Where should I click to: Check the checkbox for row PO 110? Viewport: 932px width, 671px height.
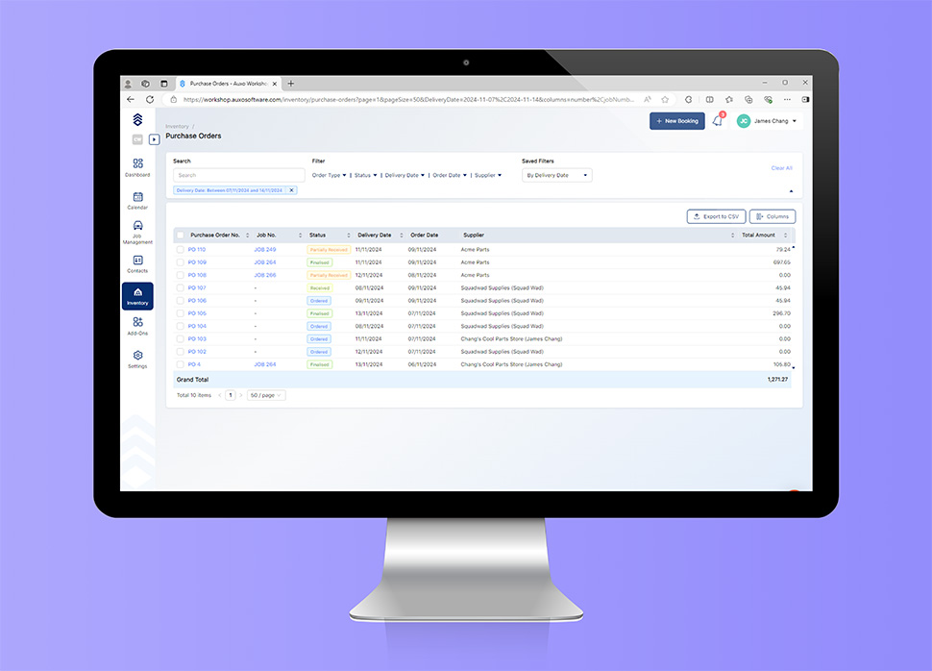click(x=180, y=249)
